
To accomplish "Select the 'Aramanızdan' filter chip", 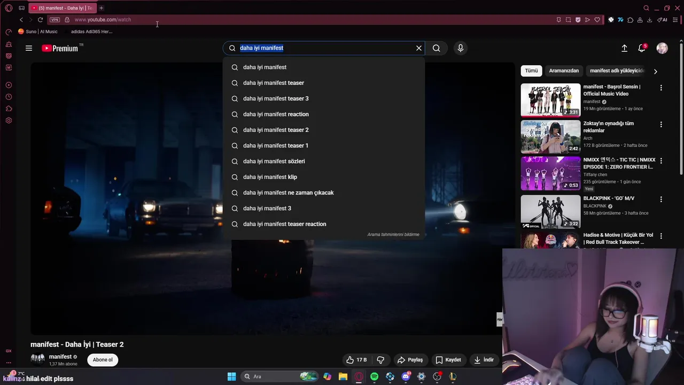I will pyautogui.click(x=564, y=71).
